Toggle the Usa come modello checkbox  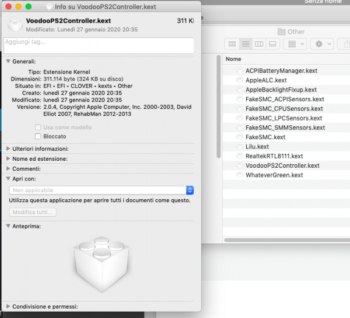coord(38,127)
